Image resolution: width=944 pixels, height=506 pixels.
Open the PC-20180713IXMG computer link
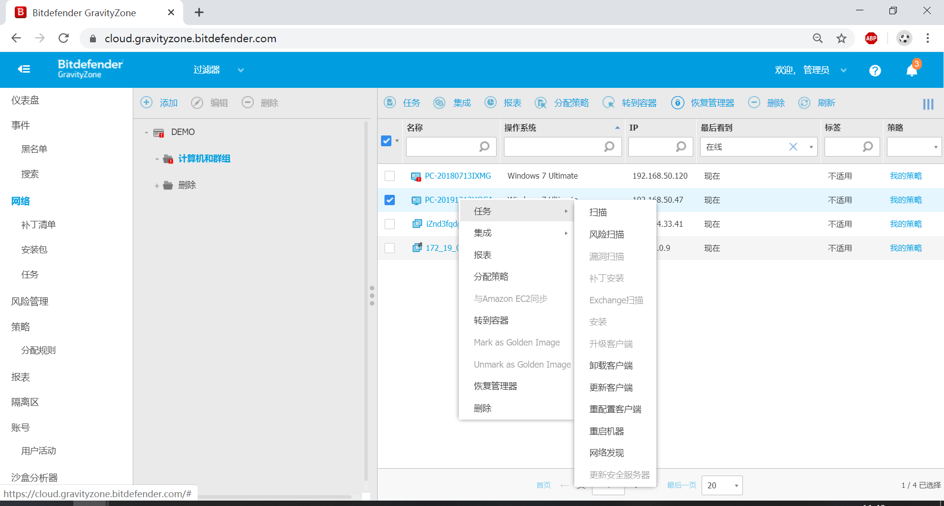pos(458,176)
